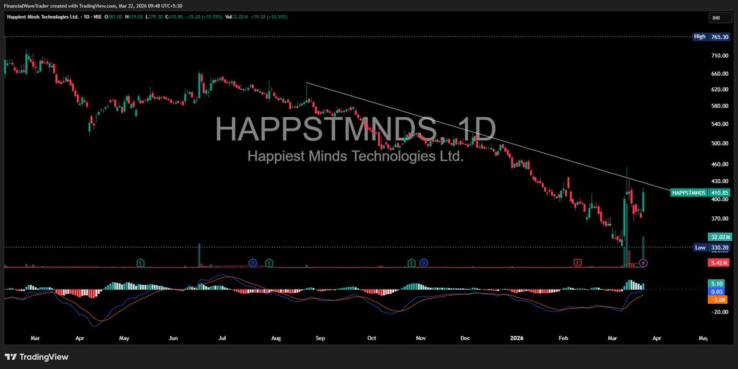Click the Jun label on time axis
Screen dimensions: 738x369
(173, 338)
